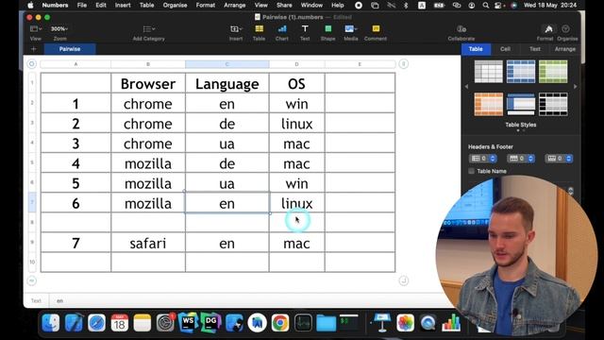Show previous table styles page arrow

tap(466, 87)
